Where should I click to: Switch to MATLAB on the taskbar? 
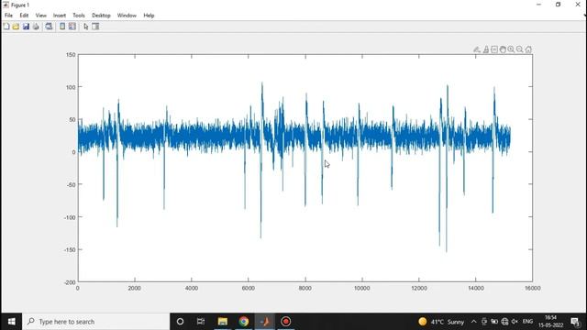pos(265,322)
